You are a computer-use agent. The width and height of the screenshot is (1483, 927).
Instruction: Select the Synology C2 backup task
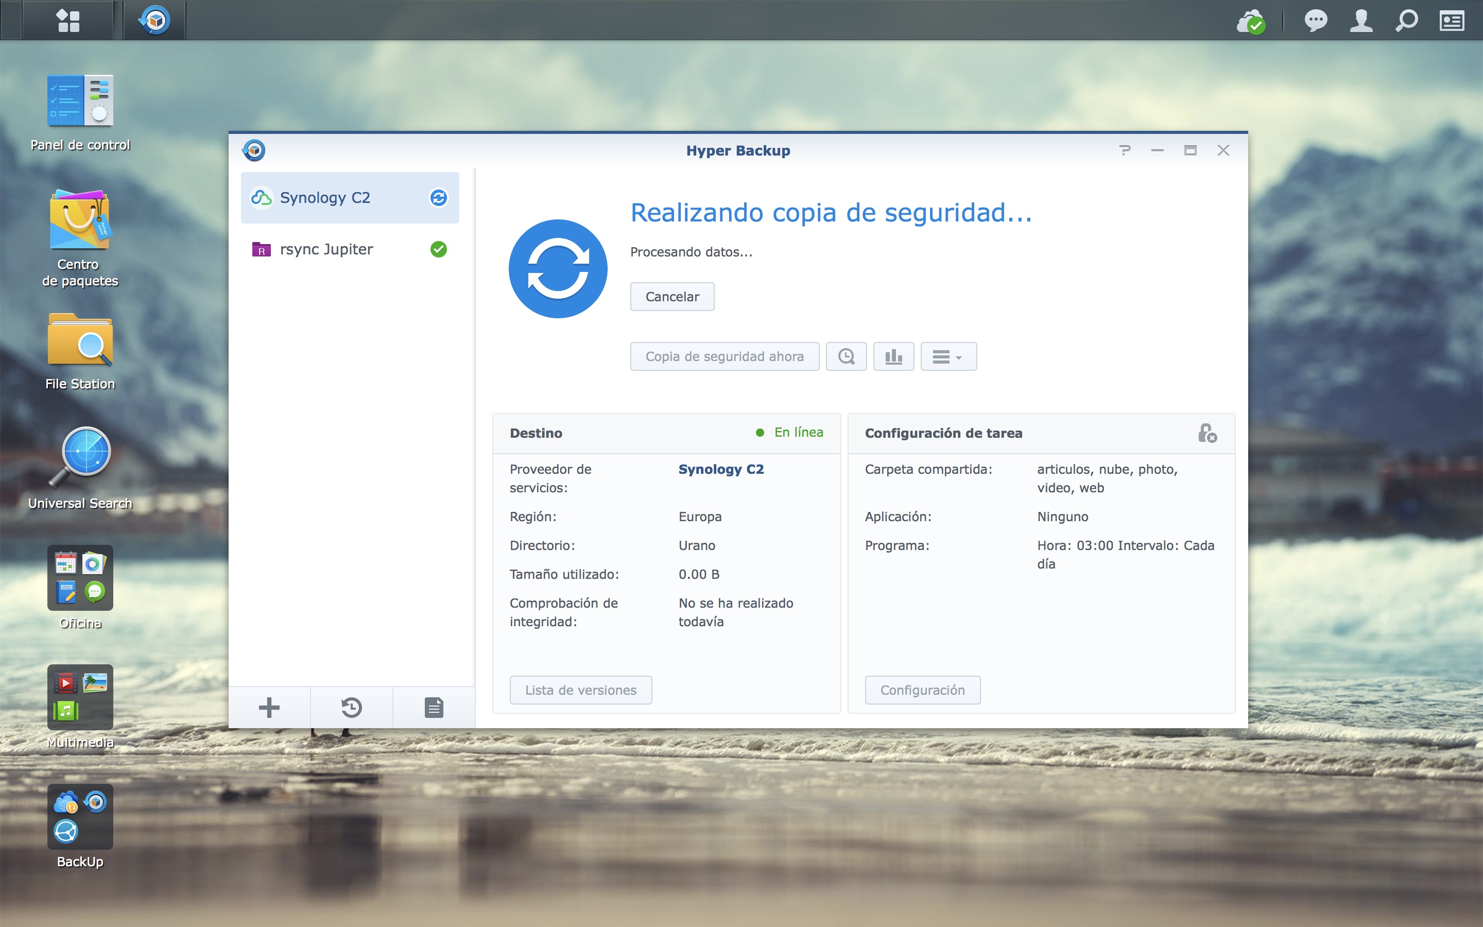(x=350, y=197)
